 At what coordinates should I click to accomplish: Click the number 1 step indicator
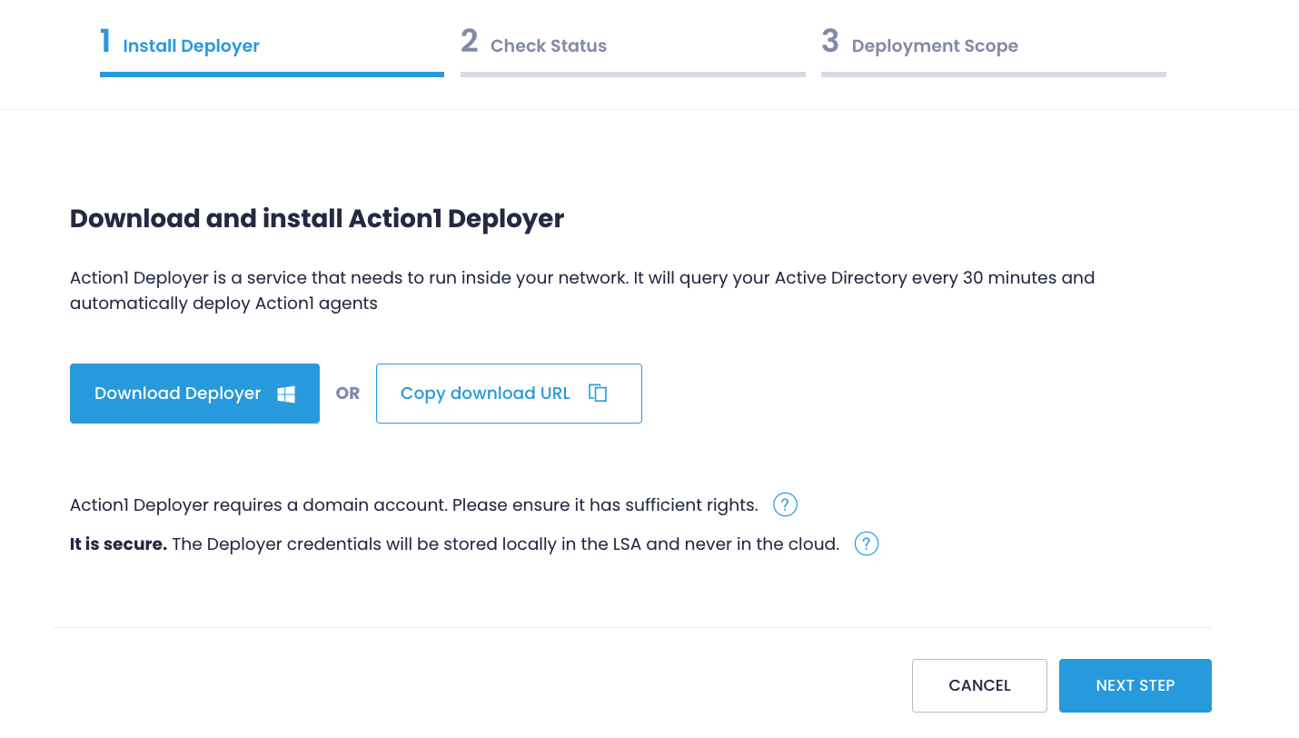point(105,41)
